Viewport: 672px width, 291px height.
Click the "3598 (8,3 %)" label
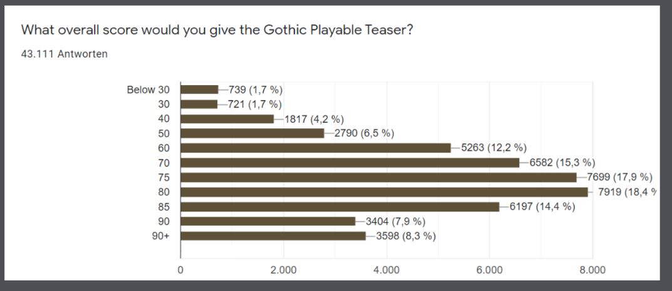pyautogui.click(x=406, y=236)
